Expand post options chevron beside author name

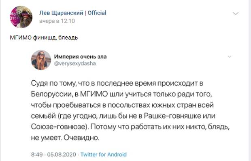pos(236,14)
